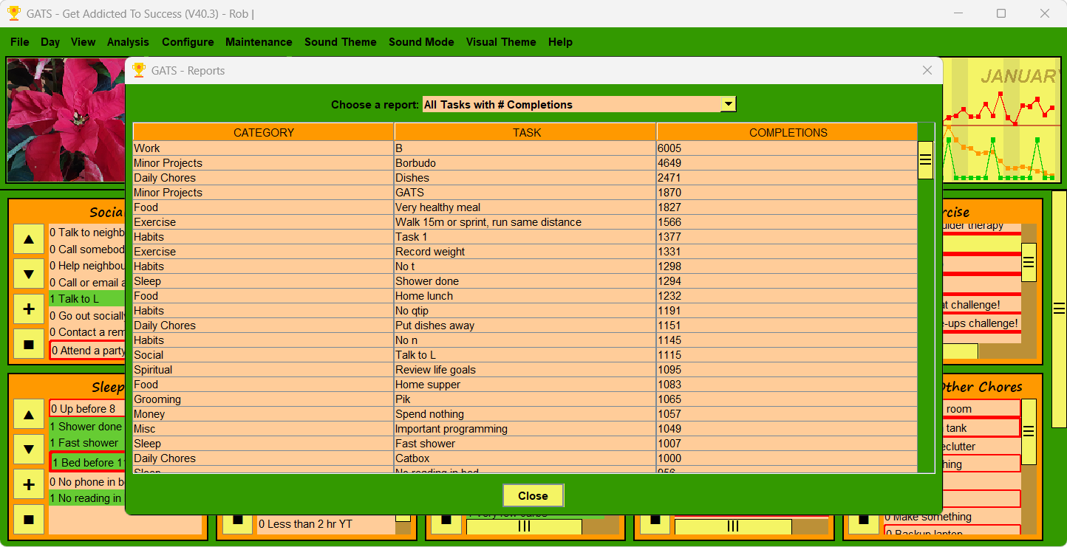Viewport: 1067px width, 547px height.
Task: Open the report chooser dropdown arrow
Action: pos(729,104)
